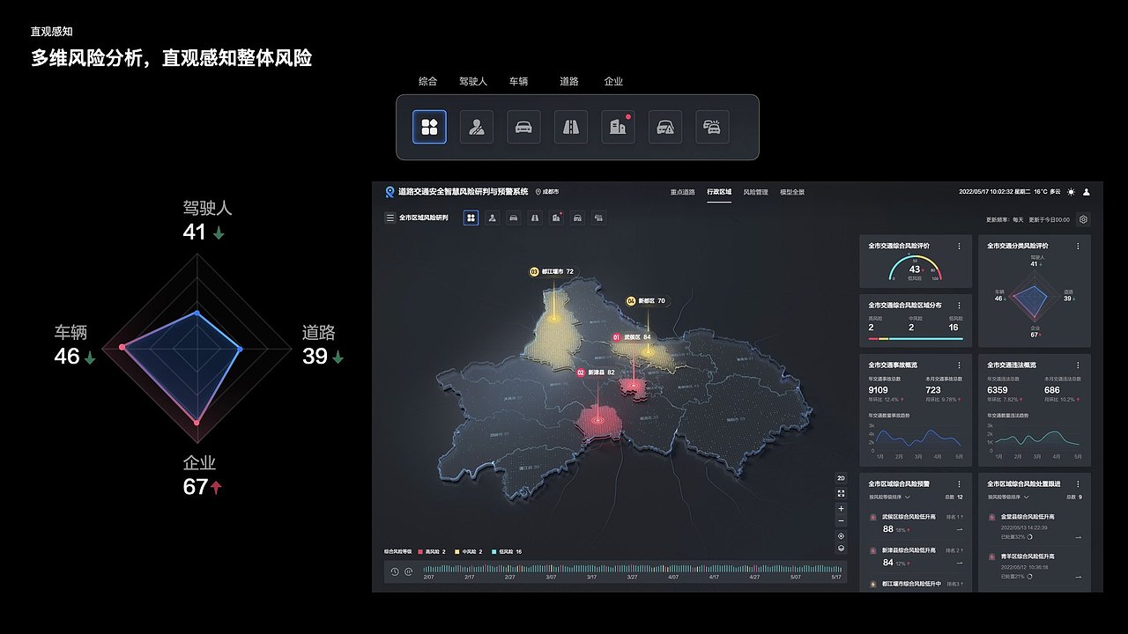Open the user profile icon
The height and width of the screenshot is (634, 1128).
pyautogui.click(x=1087, y=192)
